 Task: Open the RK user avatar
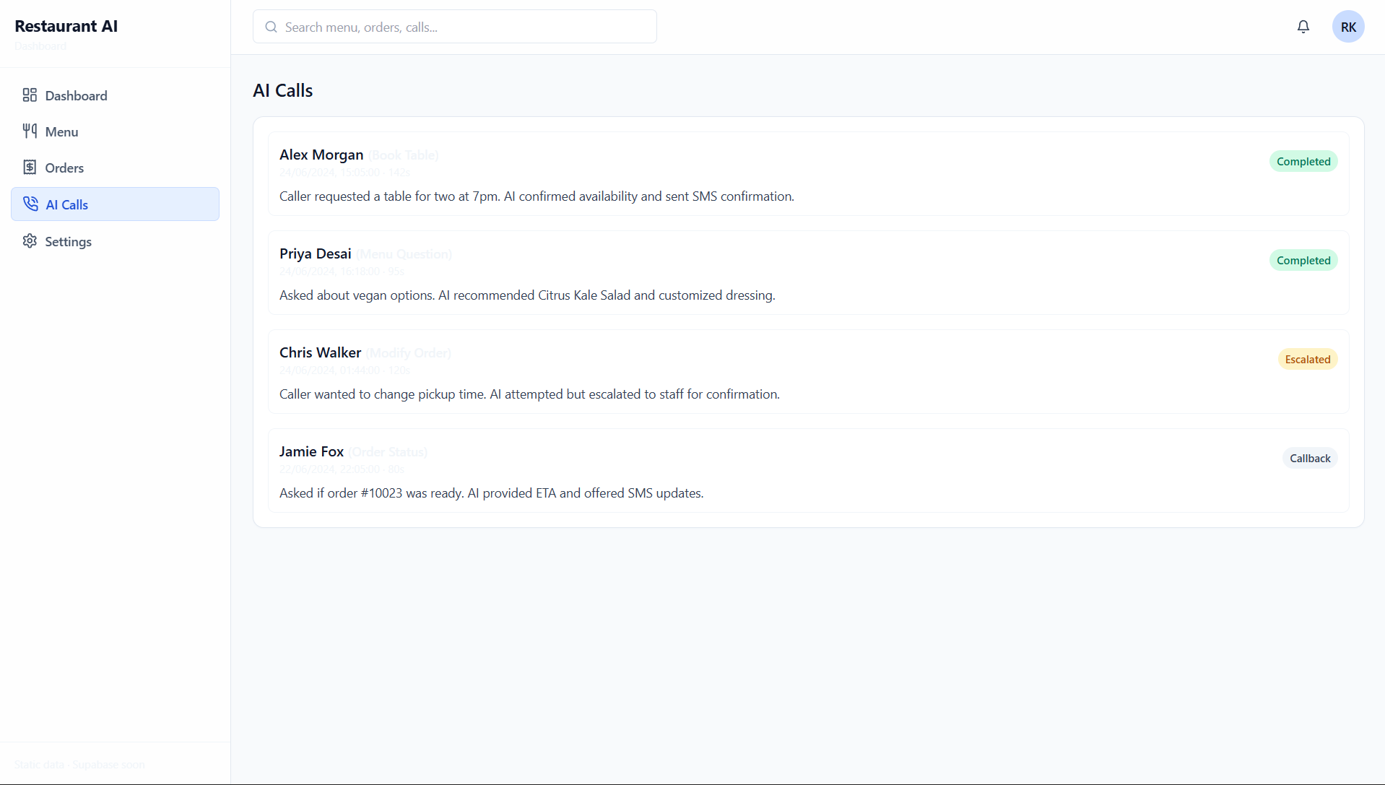tap(1348, 27)
